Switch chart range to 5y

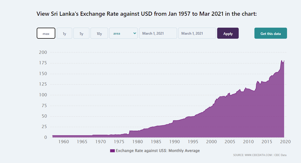point(82,33)
